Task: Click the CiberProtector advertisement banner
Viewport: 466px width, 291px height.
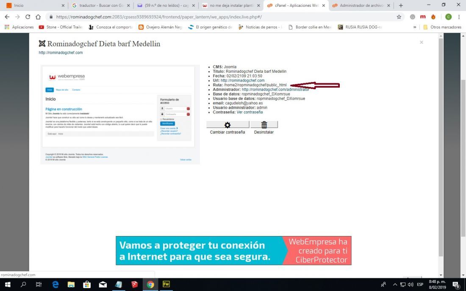Action: click(x=233, y=250)
